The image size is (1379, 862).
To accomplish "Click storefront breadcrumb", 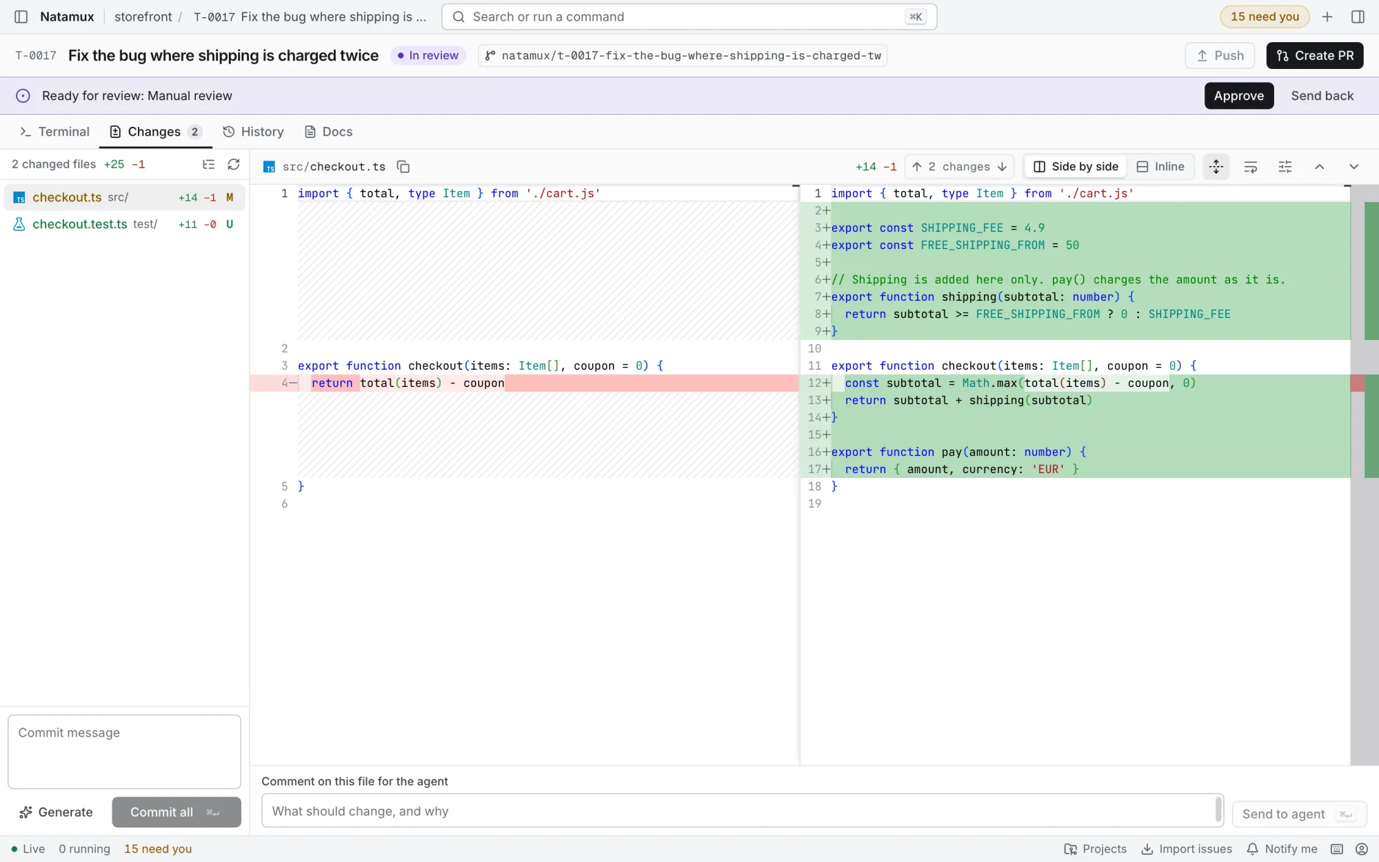I will 143,17.
